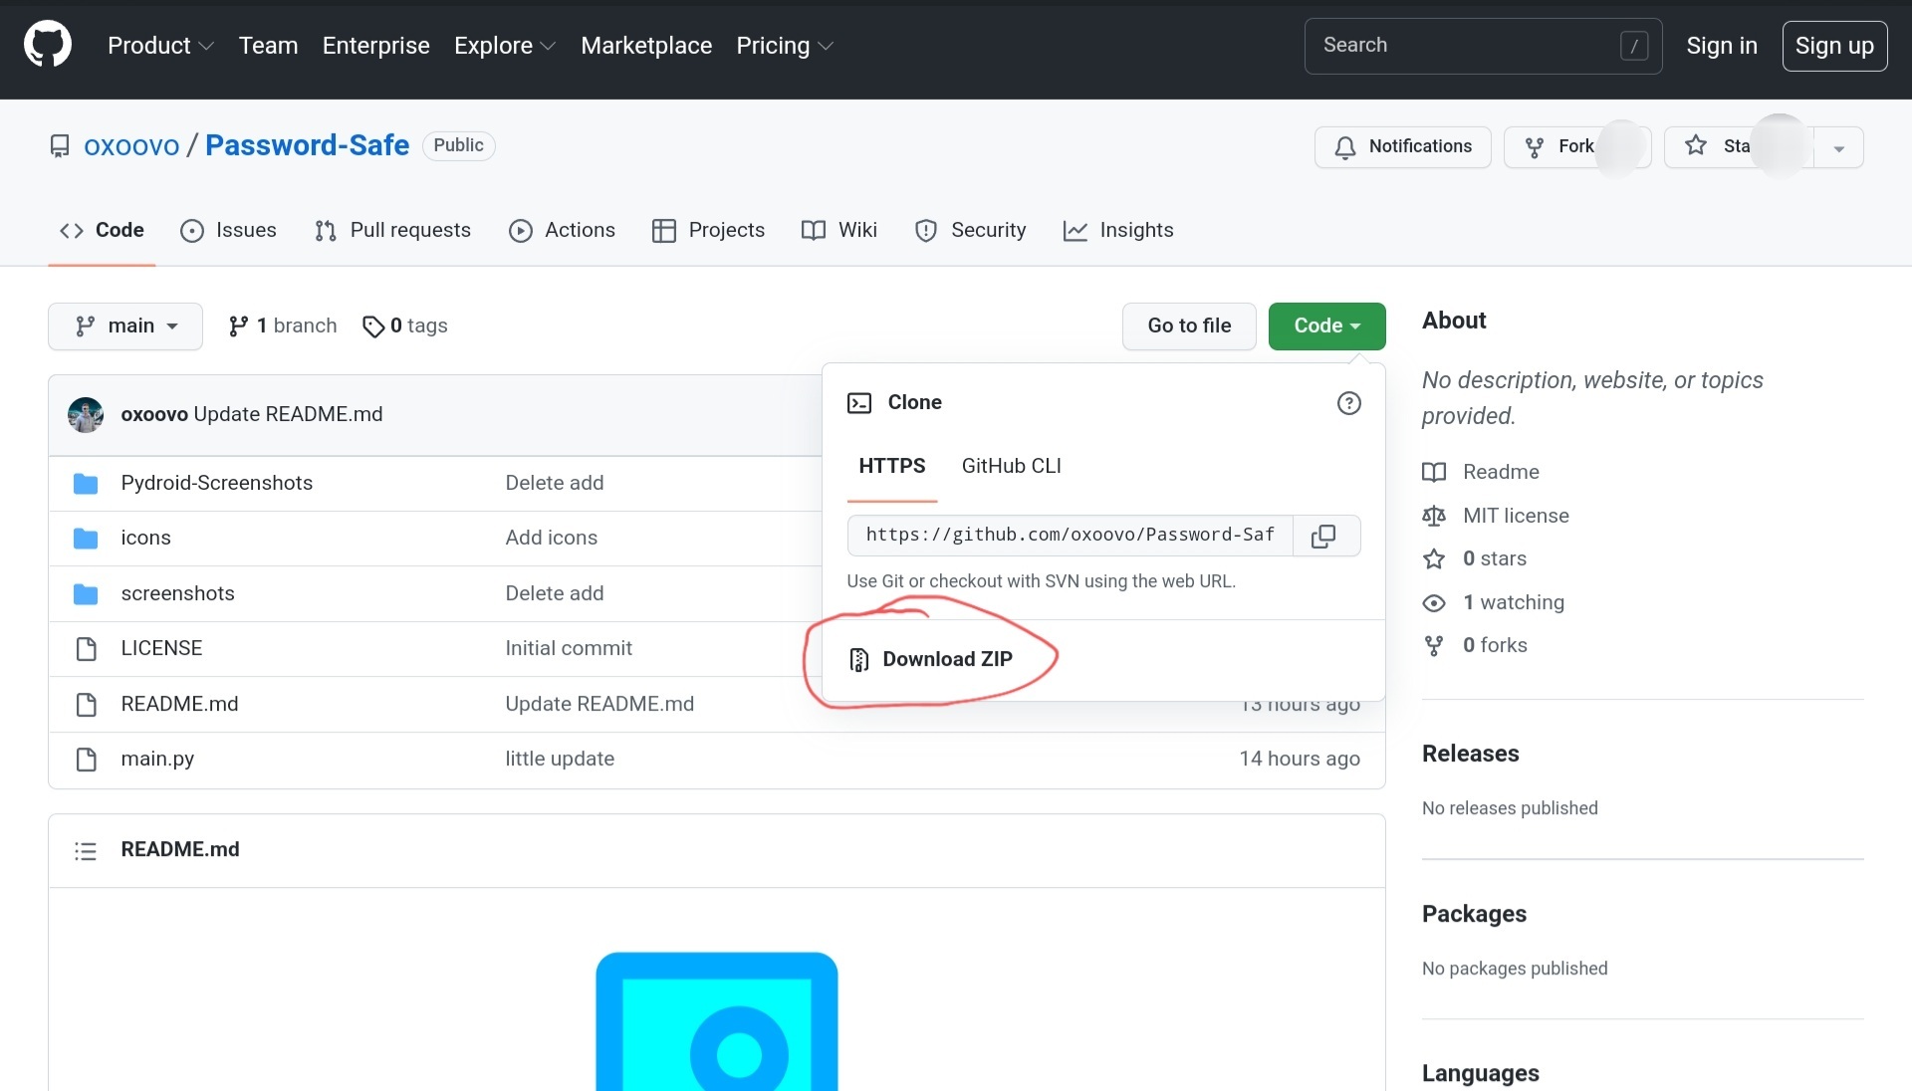
Task: Copy the clone URL with clipboard icon
Action: pyautogui.click(x=1323, y=536)
